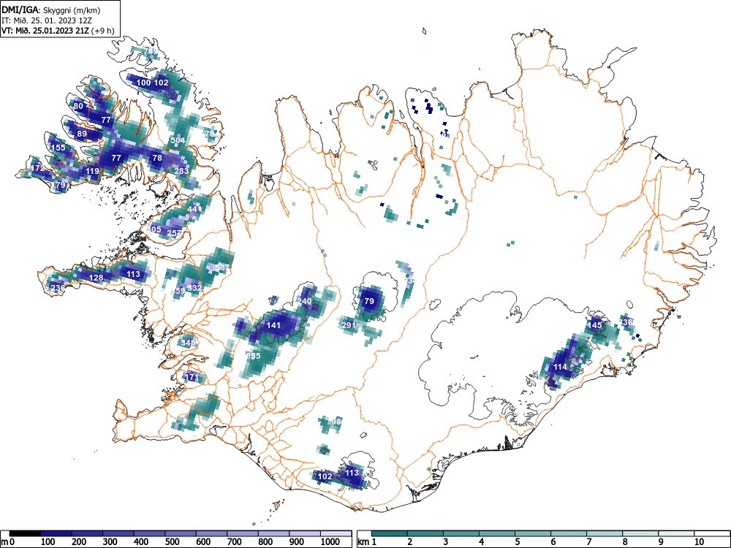Pick the palest lavender swatch right of 1000 m

(x=336, y=533)
